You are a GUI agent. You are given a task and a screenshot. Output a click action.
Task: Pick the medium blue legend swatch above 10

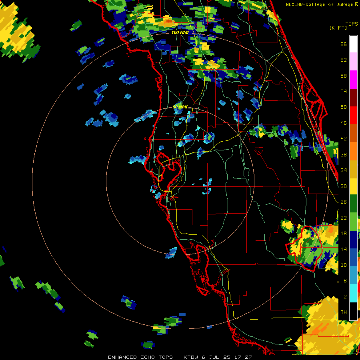pyautogui.click(x=353, y=257)
